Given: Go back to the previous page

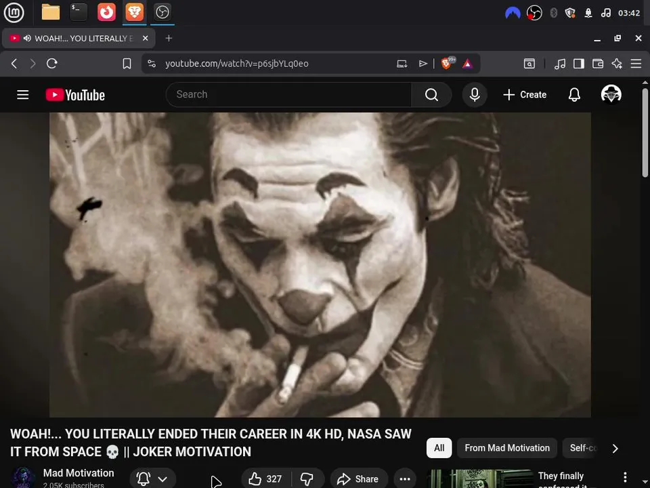Looking at the screenshot, I should click(14, 64).
